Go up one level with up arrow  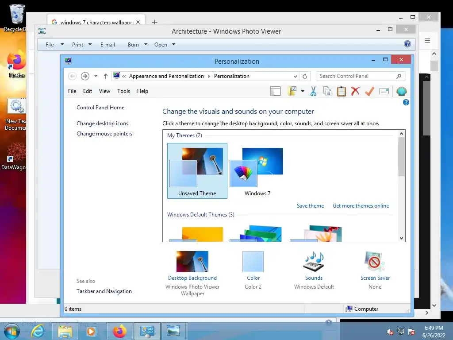click(105, 76)
